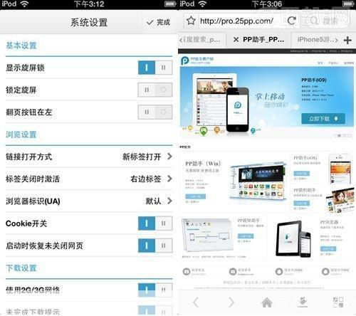Screen dimensions: 356x316
Task: Open the downloads icon in bottom toolbar
Action: (303, 302)
